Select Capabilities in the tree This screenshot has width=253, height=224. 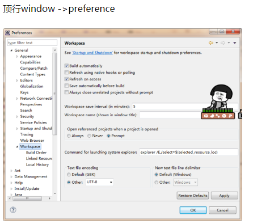click(x=30, y=62)
